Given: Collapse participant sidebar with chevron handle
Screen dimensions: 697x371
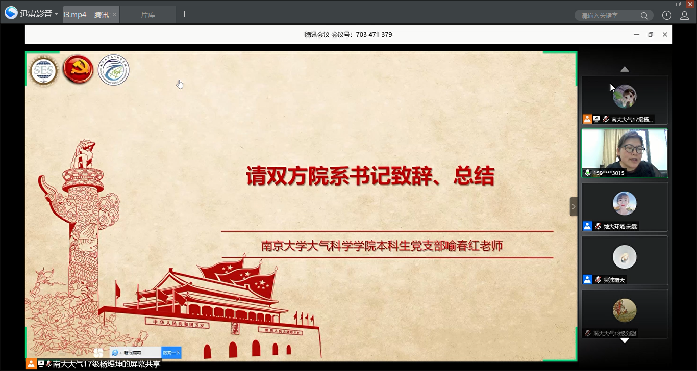Looking at the screenshot, I should [574, 206].
